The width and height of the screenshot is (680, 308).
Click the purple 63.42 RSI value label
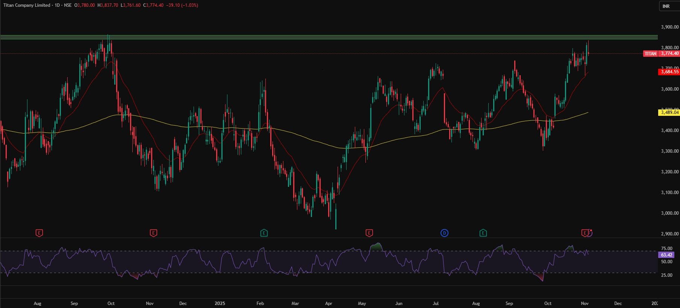tap(666, 255)
